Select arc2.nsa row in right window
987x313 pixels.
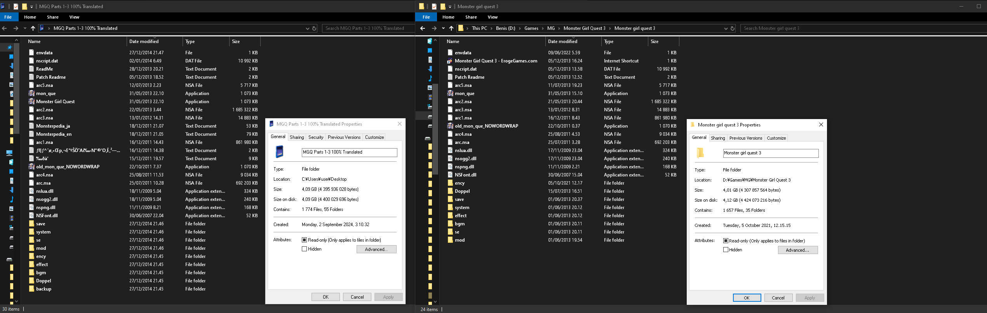coord(561,102)
